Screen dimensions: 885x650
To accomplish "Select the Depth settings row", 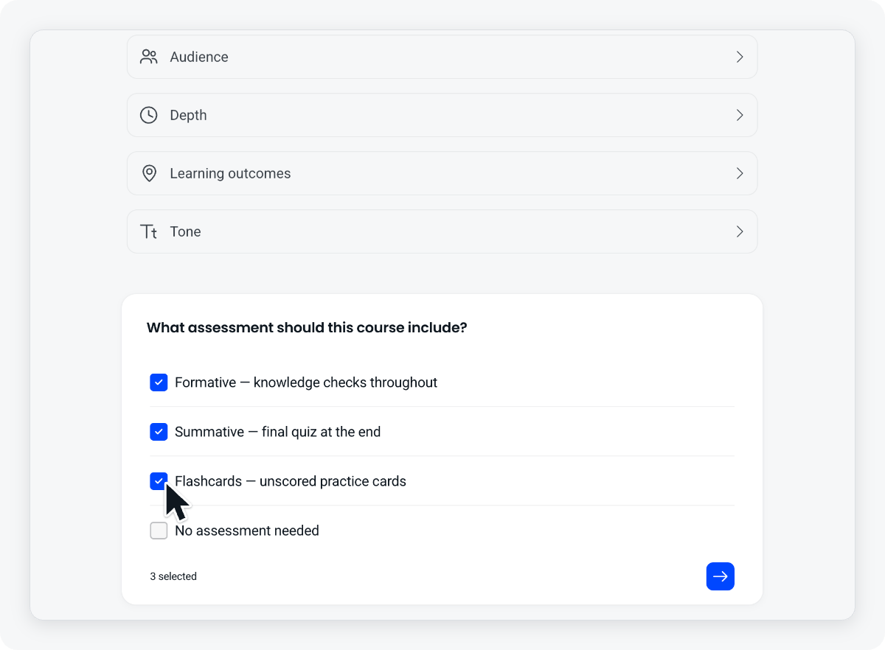I will point(442,115).
